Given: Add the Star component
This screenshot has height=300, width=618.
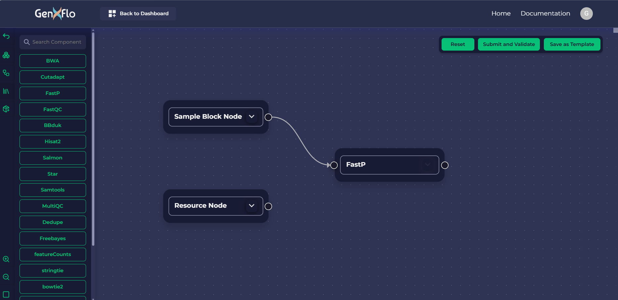Looking at the screenshot, I should (x=53, y=174).
